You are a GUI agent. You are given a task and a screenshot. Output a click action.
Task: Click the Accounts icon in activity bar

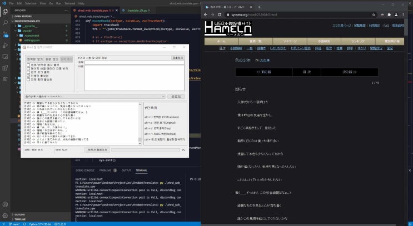point(4,203)
